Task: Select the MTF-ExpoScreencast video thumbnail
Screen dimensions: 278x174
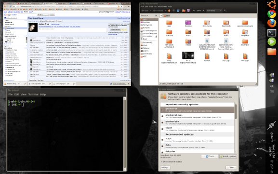Action: [188, 56]
